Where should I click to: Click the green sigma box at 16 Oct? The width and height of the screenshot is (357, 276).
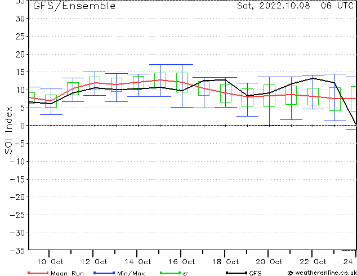click(182, 82)
